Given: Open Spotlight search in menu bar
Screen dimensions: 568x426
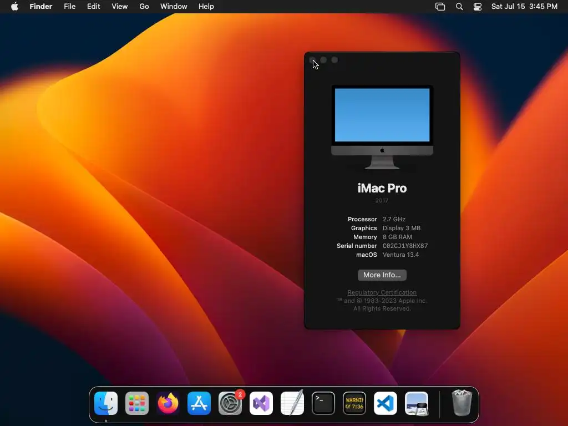Looking at the screenshot, I should (x=459, y=7).
